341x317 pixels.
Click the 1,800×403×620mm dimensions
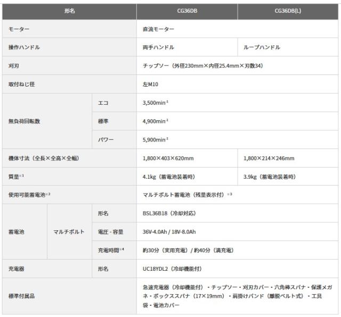168,158
